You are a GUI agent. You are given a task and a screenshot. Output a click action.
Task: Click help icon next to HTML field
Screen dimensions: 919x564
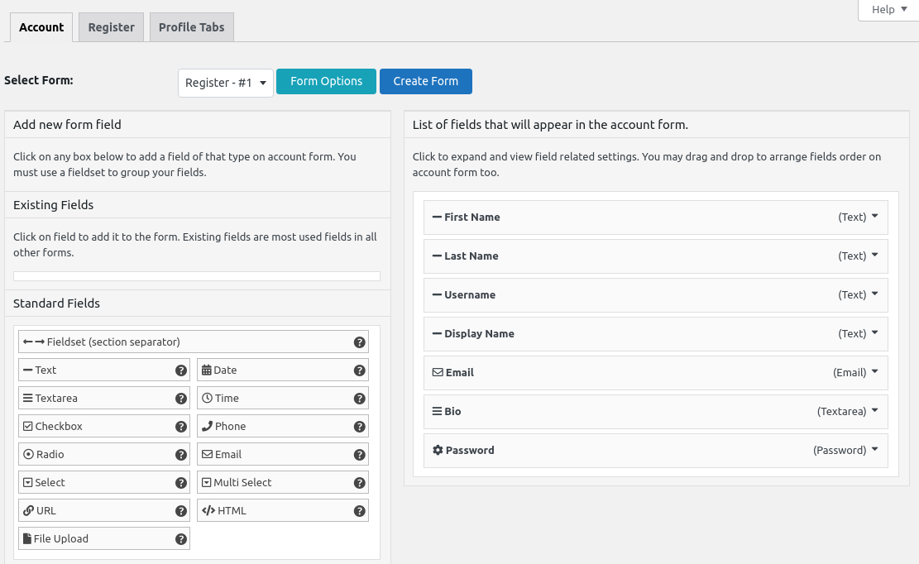(x=359, y=511)
